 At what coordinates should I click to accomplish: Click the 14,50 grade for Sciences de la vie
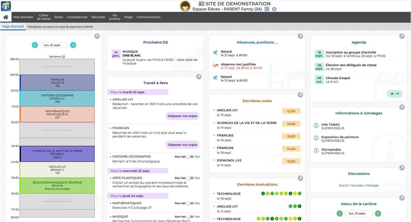291,124
